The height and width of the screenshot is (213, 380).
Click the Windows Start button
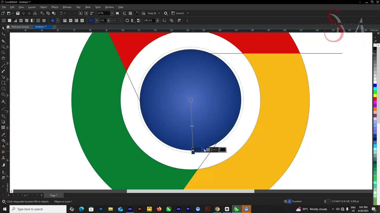click(5, 209)
